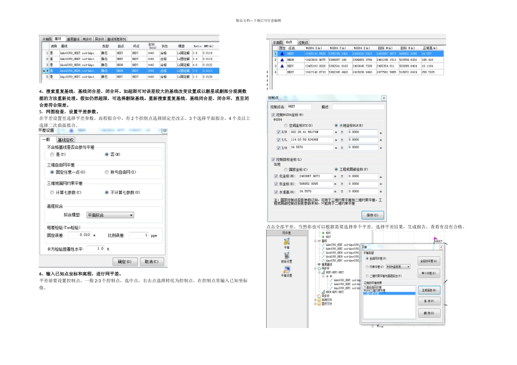The height and width of the screenshot is (365, 517).
Task: Open the 报告设置 report settings icon
Action: [x=286, y=255]
